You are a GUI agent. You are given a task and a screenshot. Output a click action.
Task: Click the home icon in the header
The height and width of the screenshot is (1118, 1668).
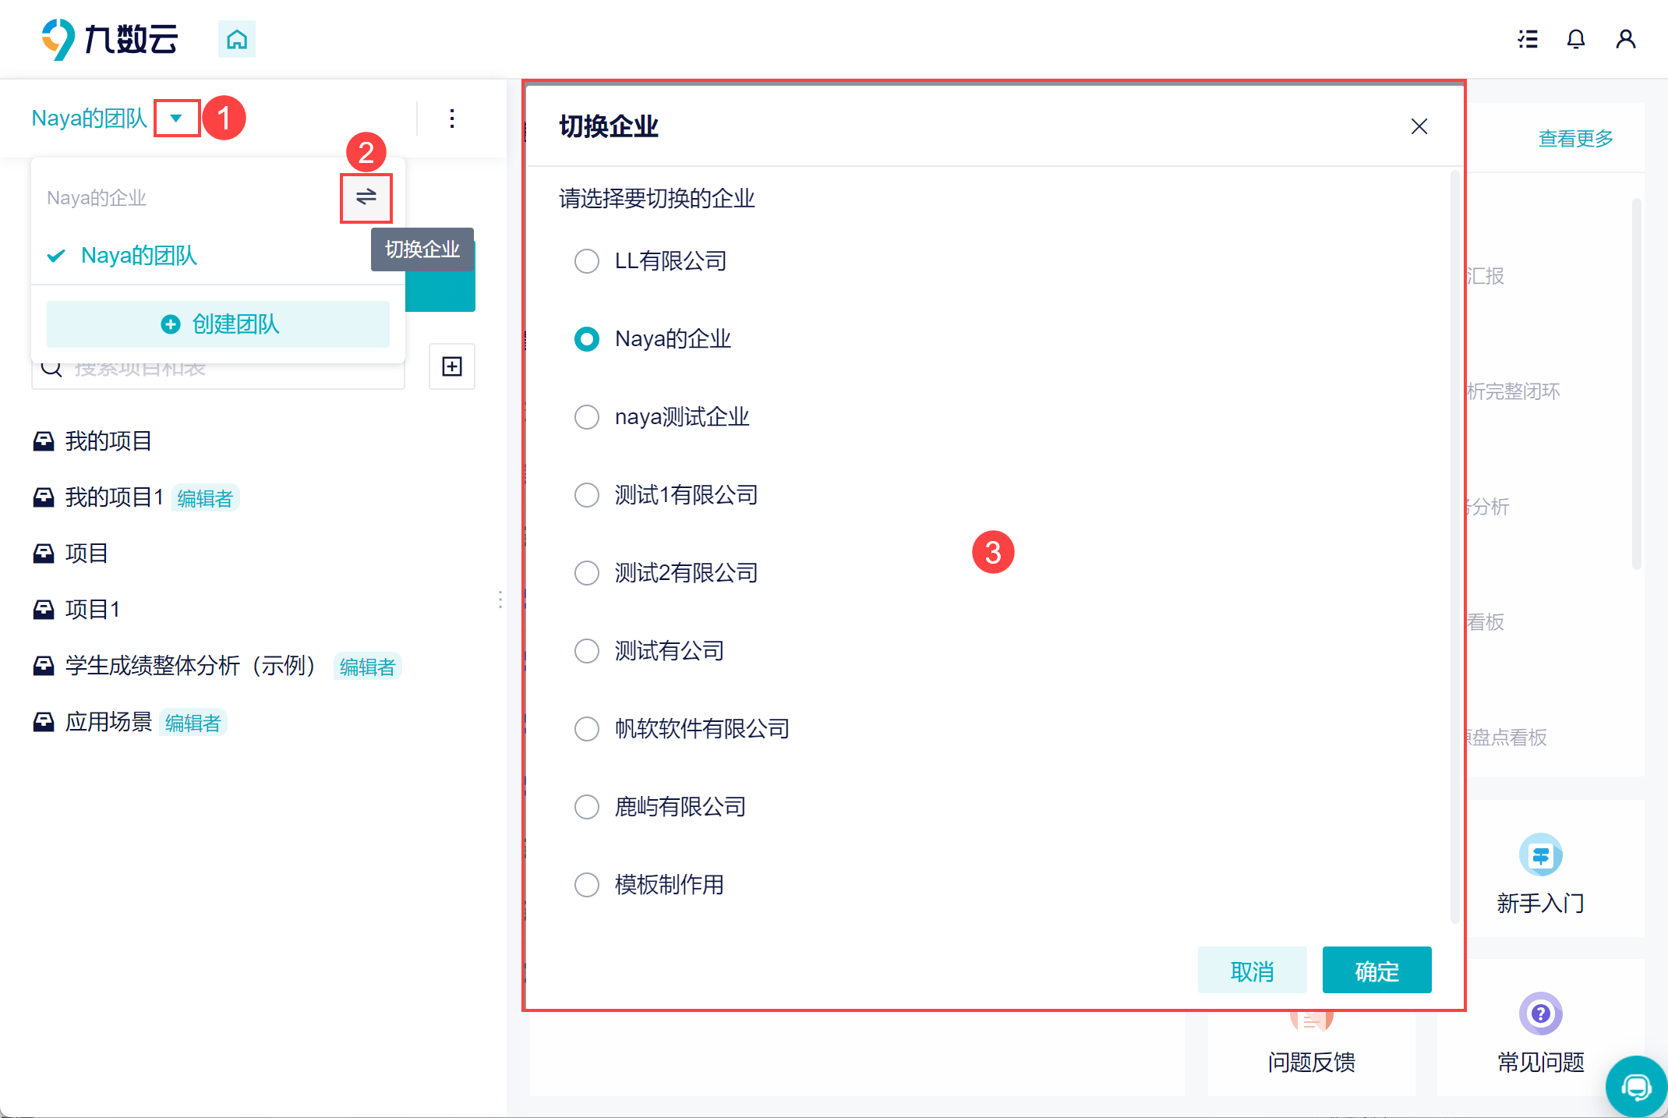click(x=236, y=39)
